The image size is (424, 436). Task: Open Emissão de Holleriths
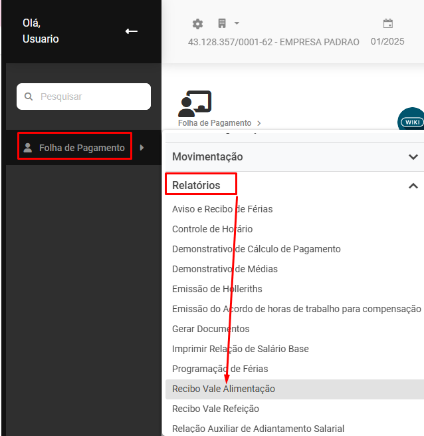(x=217, y=289)
